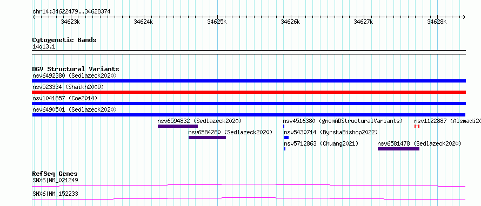The height and width of the screenshot is (206, 481).
Task: Click the nsv5712863 (Chuang2021) label
Action: pyautogui.click(x=321, y=143)
